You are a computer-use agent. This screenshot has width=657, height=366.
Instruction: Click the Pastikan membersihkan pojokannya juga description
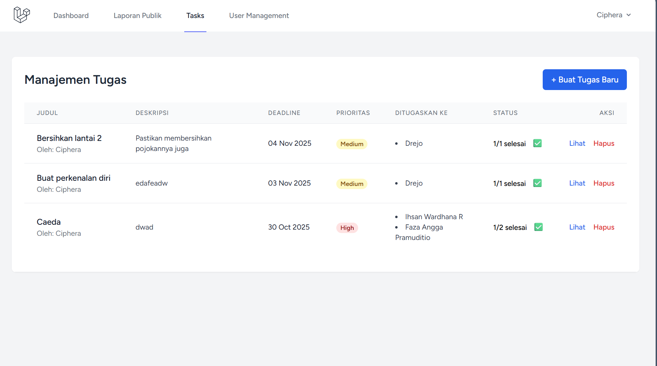click(174, 143)
